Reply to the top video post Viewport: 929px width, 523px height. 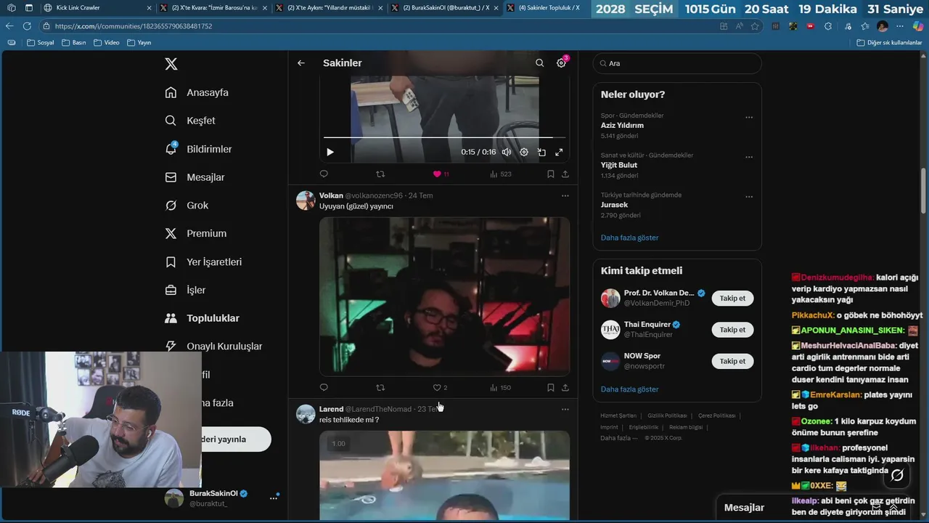[324, 174]
